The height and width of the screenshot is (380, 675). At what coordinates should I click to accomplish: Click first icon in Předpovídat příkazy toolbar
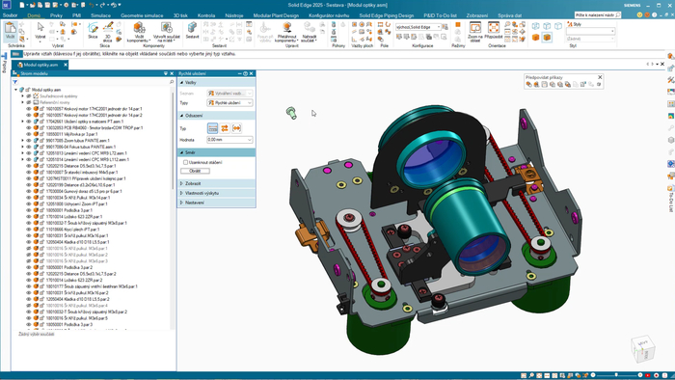(x=528, y=84)
